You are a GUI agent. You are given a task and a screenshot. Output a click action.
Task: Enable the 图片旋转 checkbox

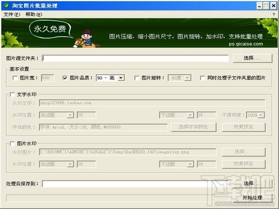pyautogui.click(x=137, y=78)
